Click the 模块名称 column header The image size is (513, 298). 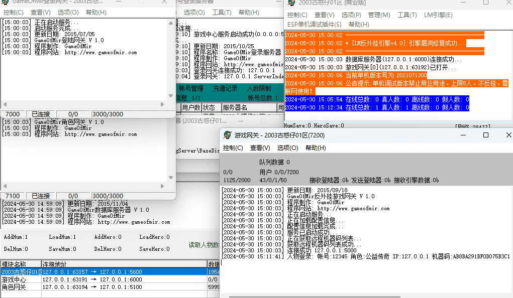pos(21,264)
